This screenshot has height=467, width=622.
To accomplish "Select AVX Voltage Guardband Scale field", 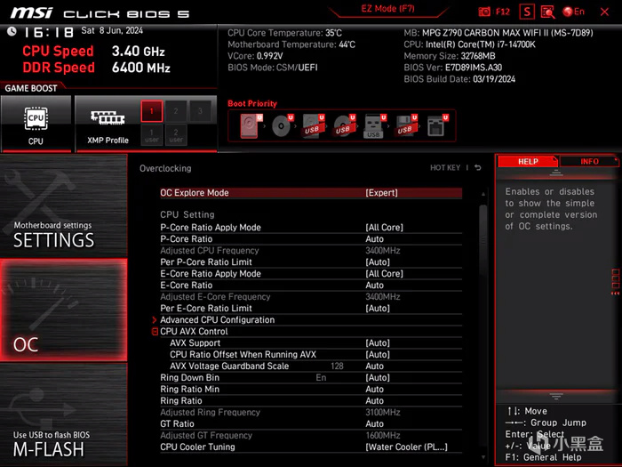I will click(x=315, y=366).
